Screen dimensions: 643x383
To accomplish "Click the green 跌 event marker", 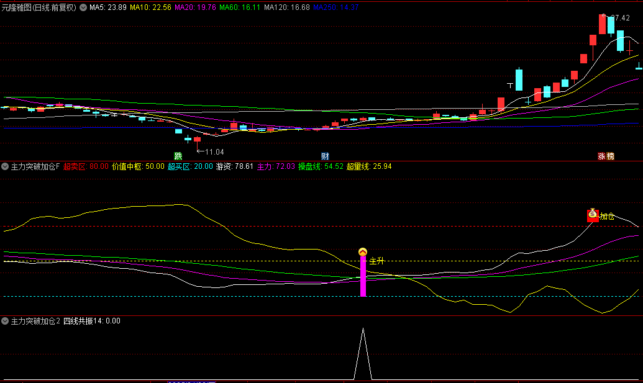I will [x=178, y=156].
